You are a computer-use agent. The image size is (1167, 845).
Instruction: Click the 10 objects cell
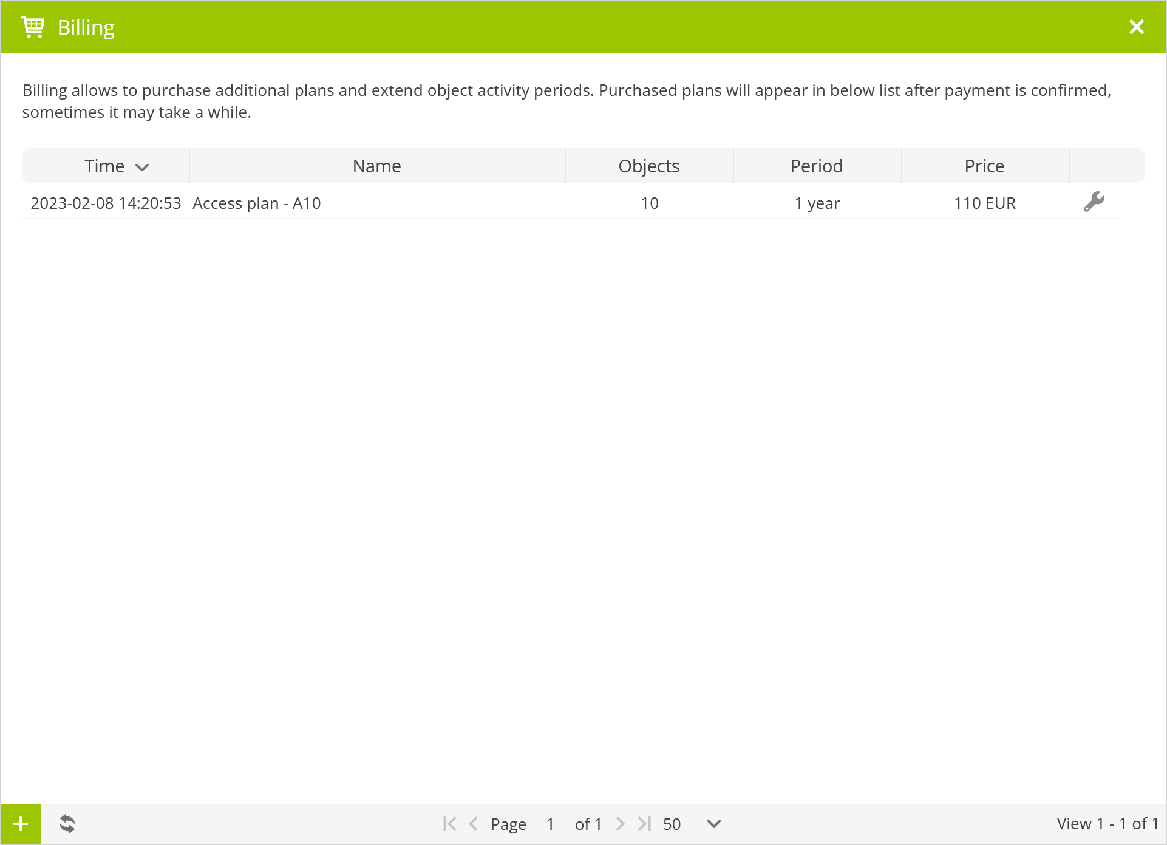point(650,203)
